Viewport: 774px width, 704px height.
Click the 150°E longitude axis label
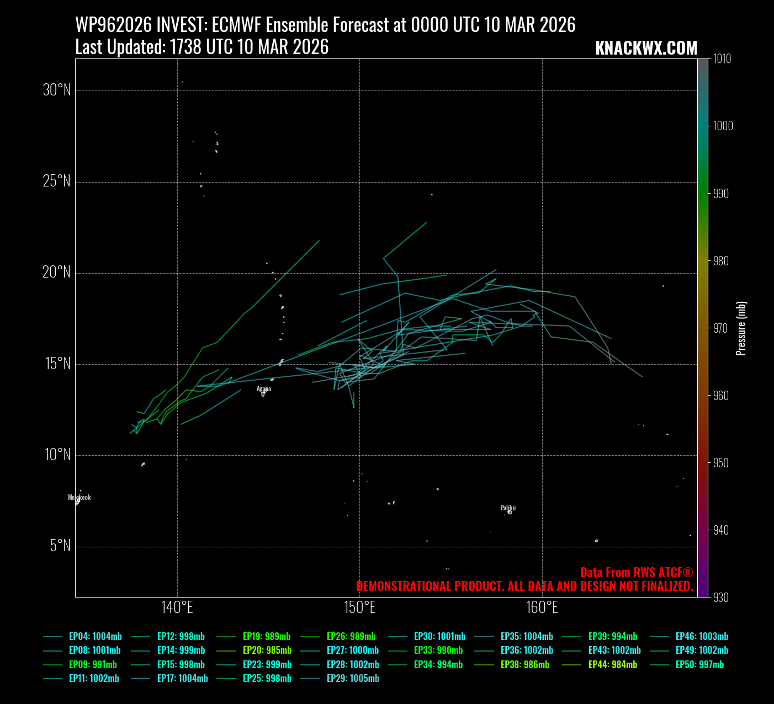click(359, 607)
